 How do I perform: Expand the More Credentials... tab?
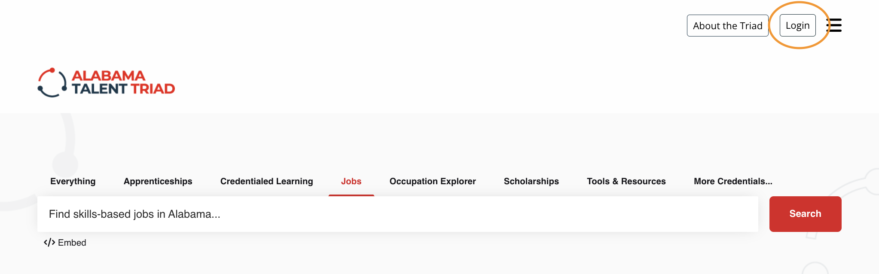click(732, 181)
